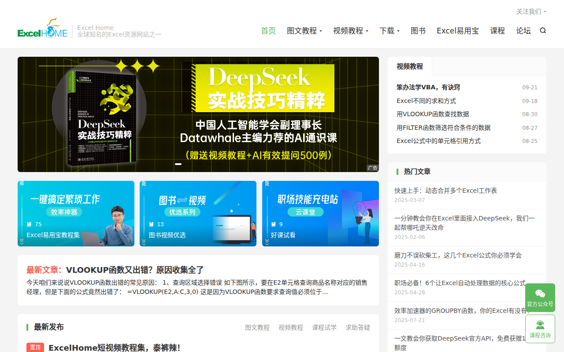The width and height of the screenshot is (564, 352).
Task: Expand the 视频教程 nav menu
Action: [x=351, y=31]
